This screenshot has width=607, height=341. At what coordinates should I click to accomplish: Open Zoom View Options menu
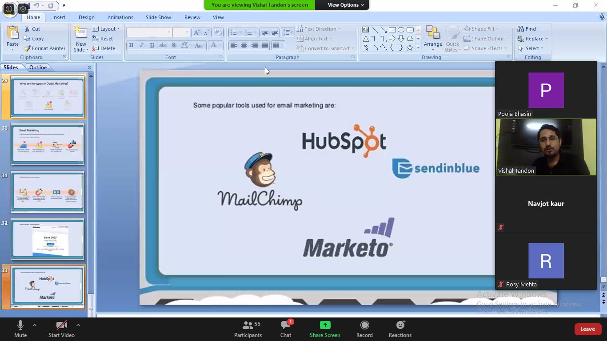(346, 5)
